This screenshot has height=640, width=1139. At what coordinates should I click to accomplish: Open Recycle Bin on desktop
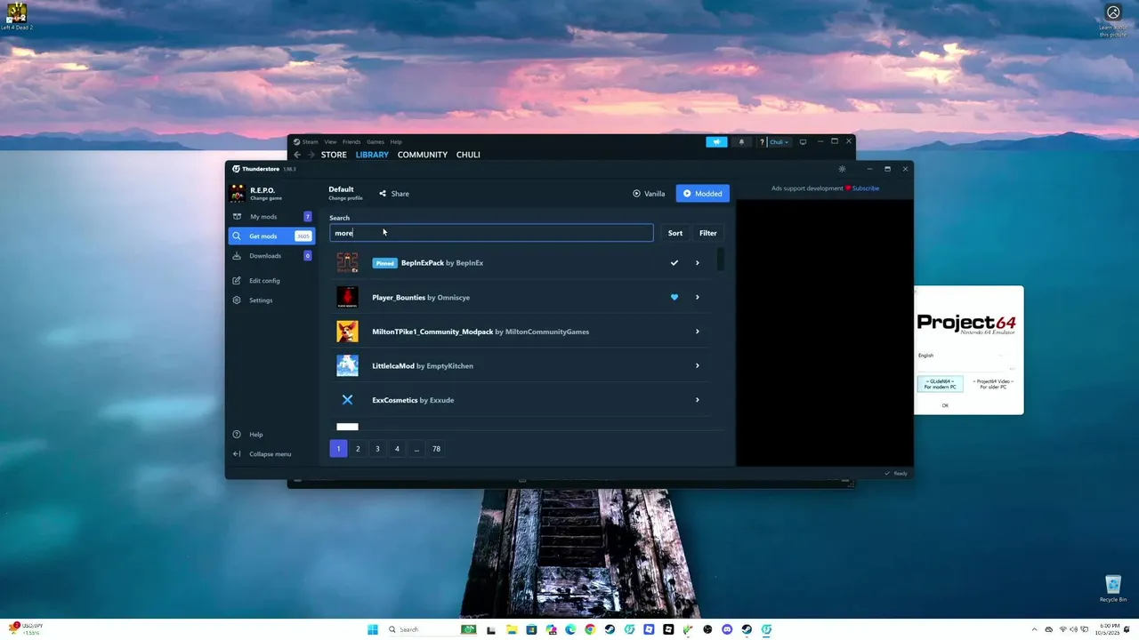1113,588
